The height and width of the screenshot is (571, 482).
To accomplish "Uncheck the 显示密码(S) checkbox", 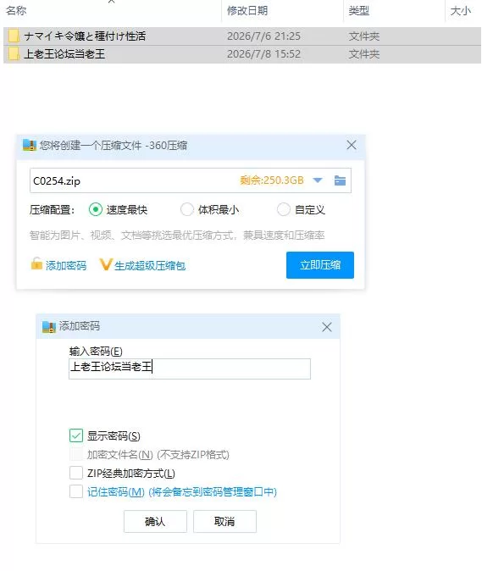I will click(x=76, y=435).
